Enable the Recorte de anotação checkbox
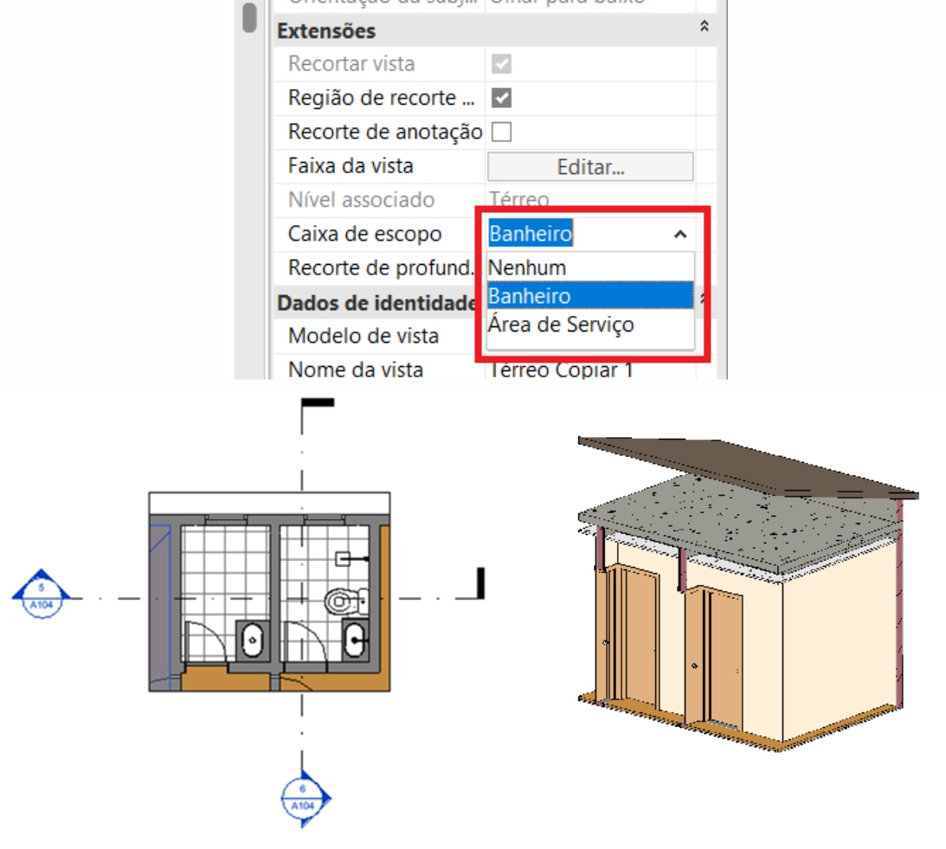This screenshot has height=849, width=946. click(501, 132)
